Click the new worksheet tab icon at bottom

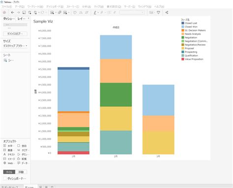click(40, 187)
